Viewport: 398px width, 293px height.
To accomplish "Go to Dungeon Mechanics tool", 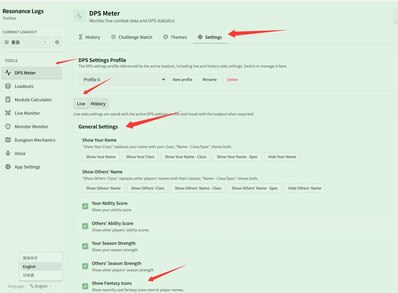I will click(x=32, y=140).
